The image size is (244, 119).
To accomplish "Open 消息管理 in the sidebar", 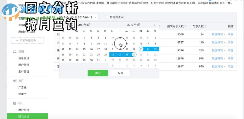I will (x=24, y=58).
